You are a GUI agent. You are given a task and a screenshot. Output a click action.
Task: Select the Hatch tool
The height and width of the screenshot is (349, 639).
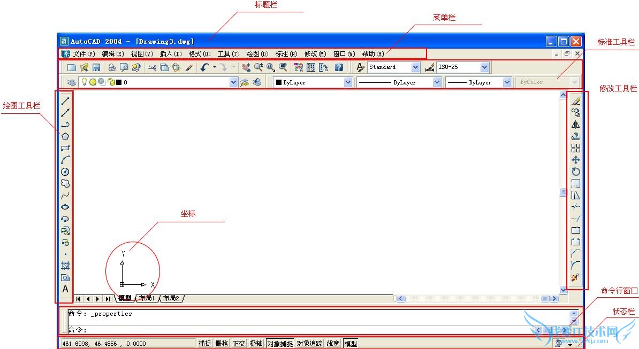coord(65,266)
